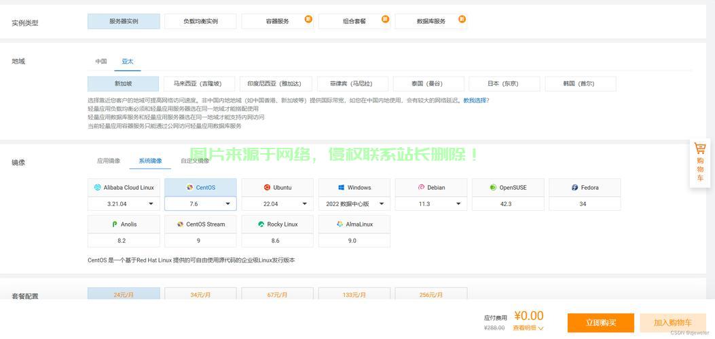Image resolution: width=715 pixels, height=339 pixels.
Task: Click the new badge on 数据库服务
Action: tap(462, 19)
